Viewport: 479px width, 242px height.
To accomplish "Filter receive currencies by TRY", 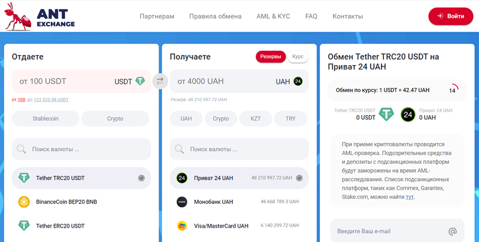I will coord(290,118).
